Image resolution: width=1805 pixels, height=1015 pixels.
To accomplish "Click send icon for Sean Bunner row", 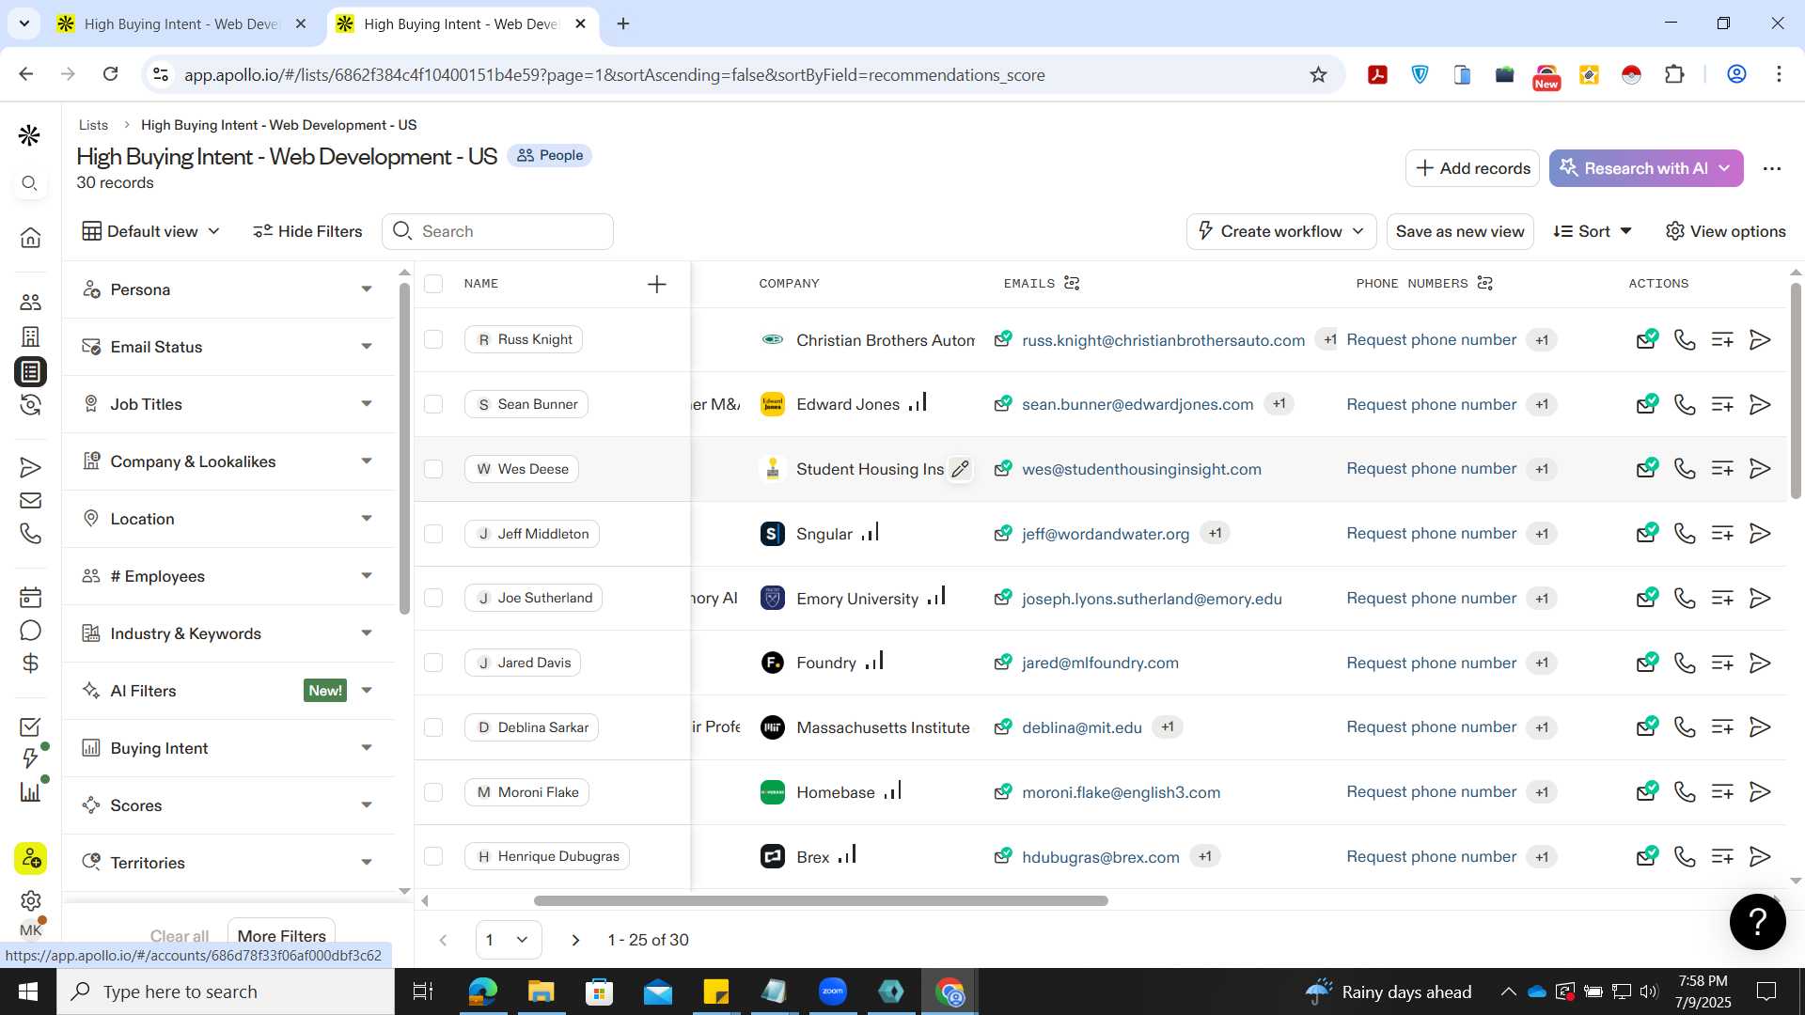I will point(1760,404).
